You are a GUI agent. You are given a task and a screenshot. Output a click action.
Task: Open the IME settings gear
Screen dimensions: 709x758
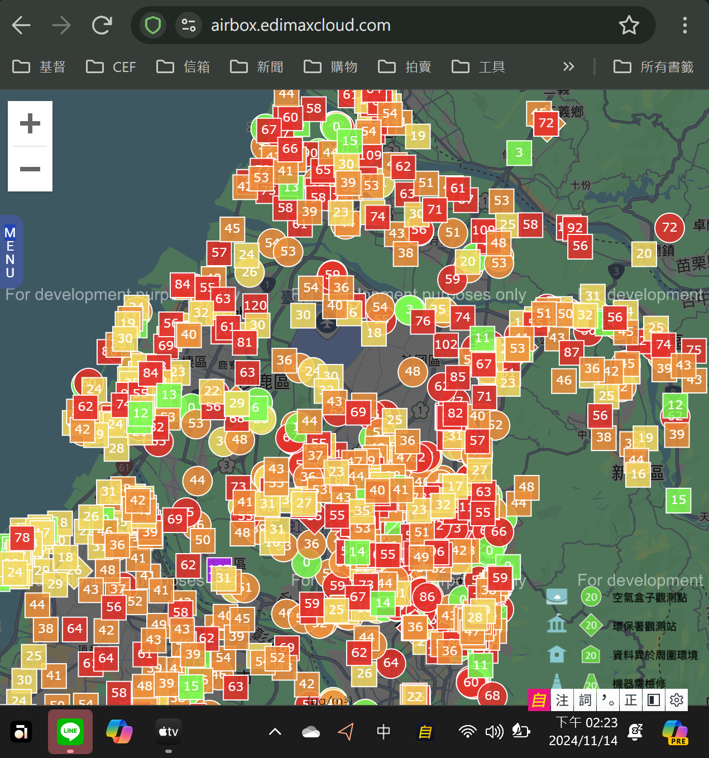coord(677,700)
